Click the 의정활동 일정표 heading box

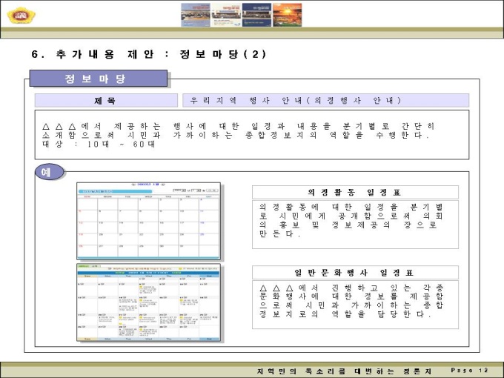(354, 192)
